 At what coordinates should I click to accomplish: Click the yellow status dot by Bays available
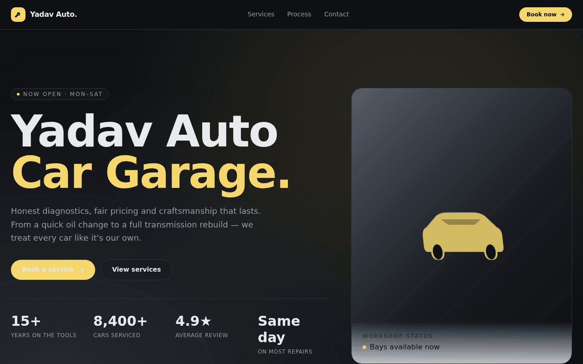tap(364, 347)
